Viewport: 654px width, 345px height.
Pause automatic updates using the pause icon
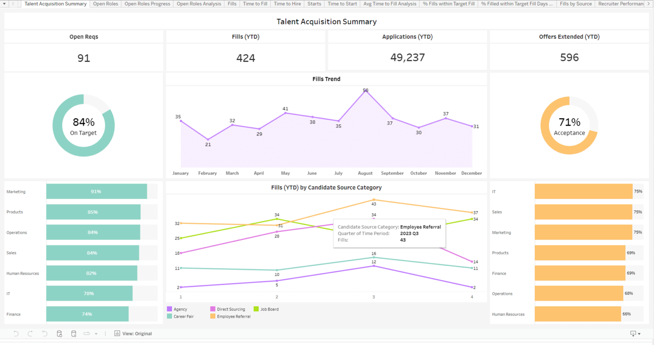(x=73, y=333)
